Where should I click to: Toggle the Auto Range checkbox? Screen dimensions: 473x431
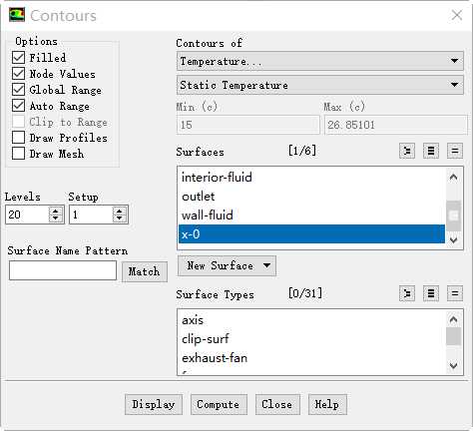(18, 106)
